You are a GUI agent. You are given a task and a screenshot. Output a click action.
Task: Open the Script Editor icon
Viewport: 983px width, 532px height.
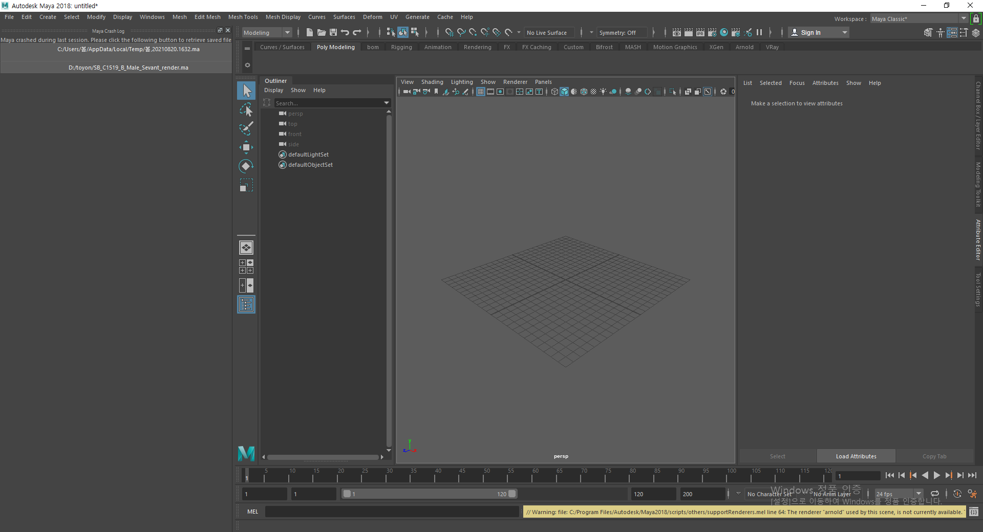pyautogui.click(x=974, y=512)
